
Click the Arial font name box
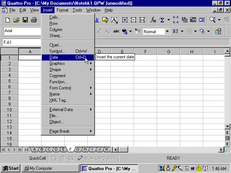click(22, 31)
